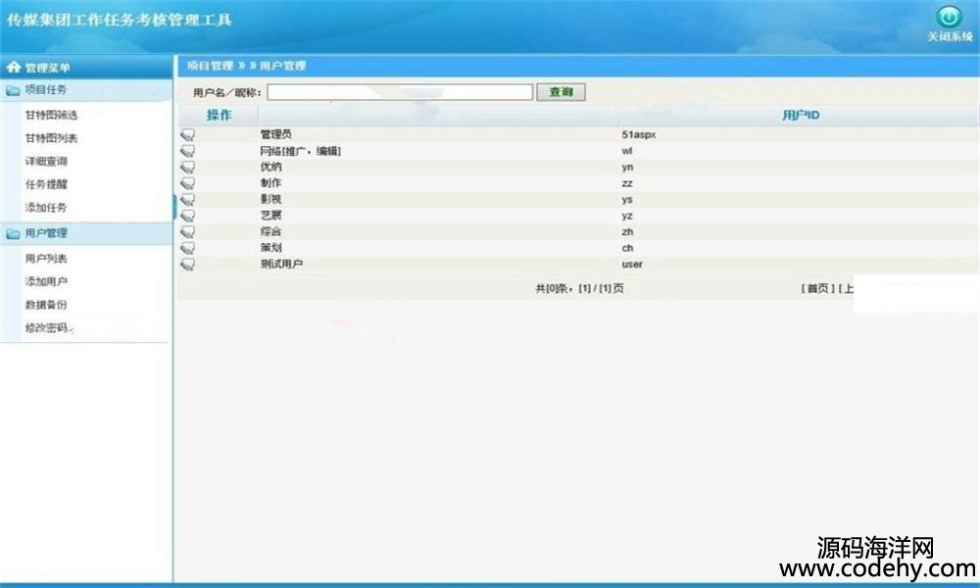Click the action icon next to 测试用户

pos(187,264)
